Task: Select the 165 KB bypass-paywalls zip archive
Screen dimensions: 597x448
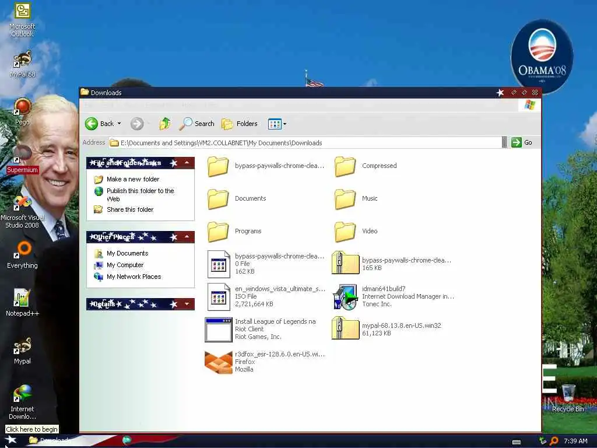Action: tap(391, 264)
